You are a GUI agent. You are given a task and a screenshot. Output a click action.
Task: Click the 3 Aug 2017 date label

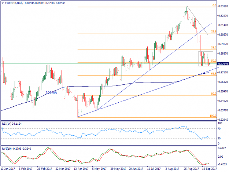point(173,169)
